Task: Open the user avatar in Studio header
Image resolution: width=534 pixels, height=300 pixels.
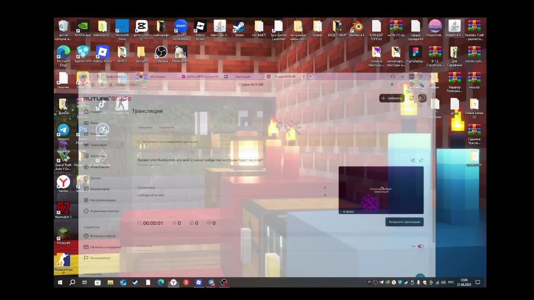Action: coord(422,98)
